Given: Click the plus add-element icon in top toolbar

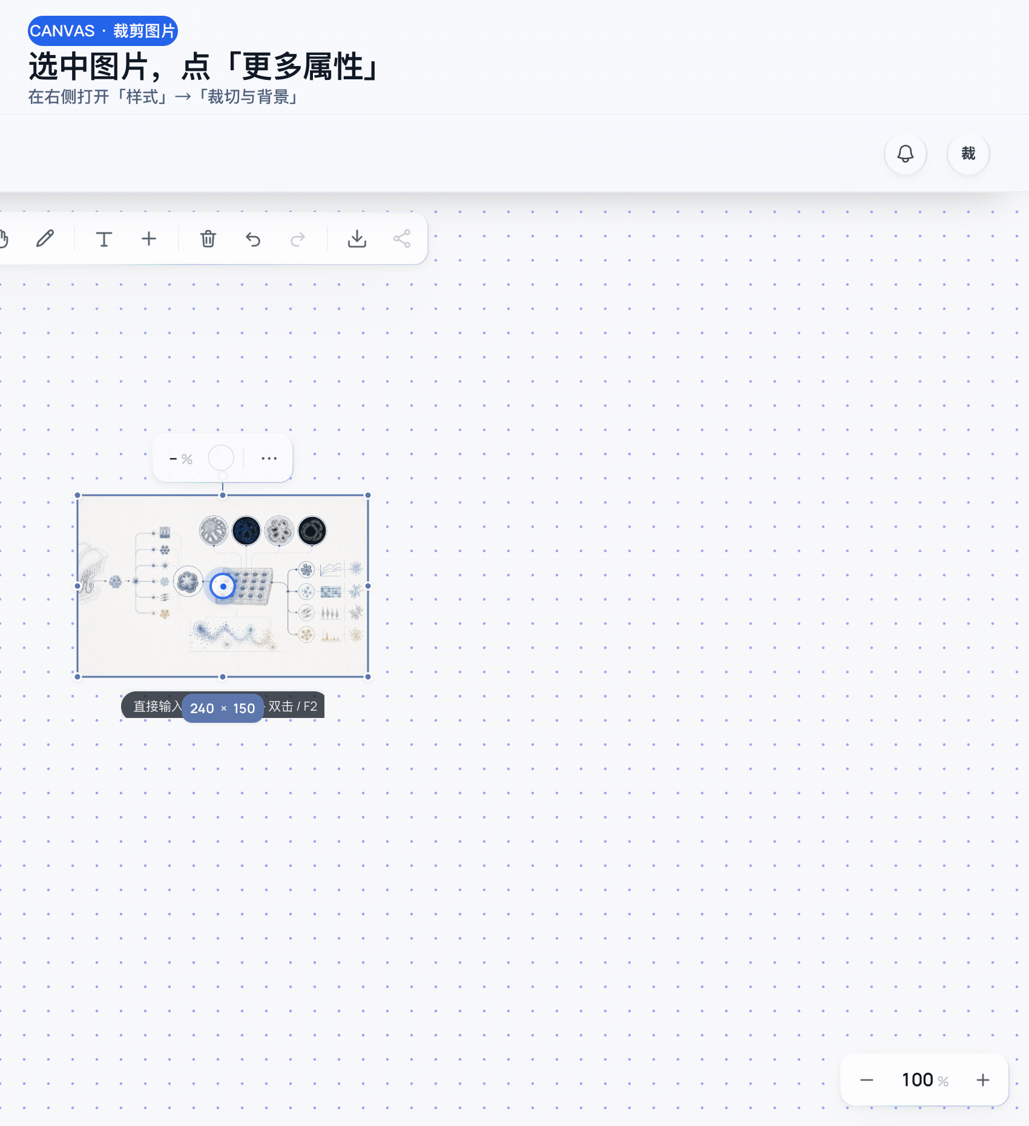Looking at the screenshot, I should point(149,239).
